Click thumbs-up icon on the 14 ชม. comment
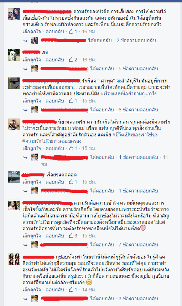 pos(71,290)
